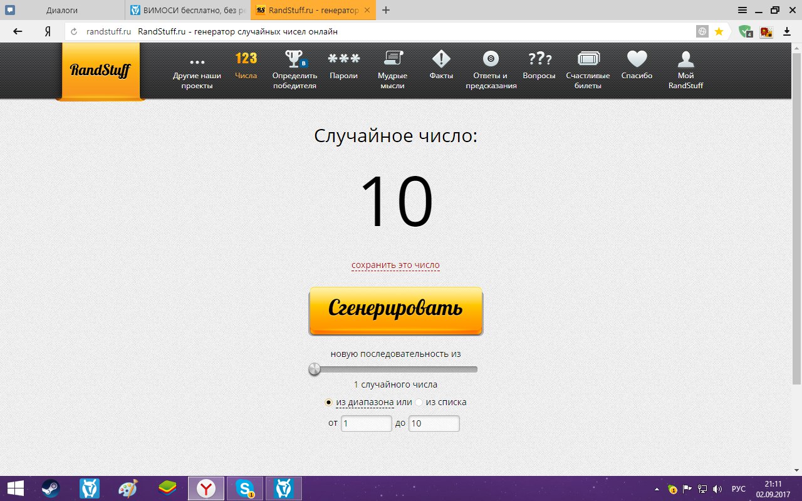Open the 'Мудрые мысли' scroll icon
Image resolution: width=802 pixels, height=501 pixels.
click(x=393, y=59)
